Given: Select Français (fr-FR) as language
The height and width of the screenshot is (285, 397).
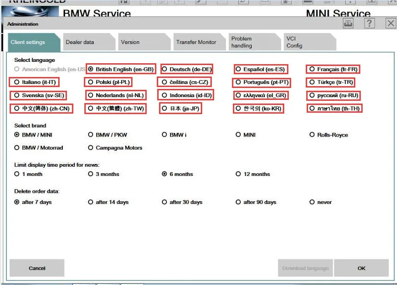Looking at the screenshot, I should (x=312, y=69).
